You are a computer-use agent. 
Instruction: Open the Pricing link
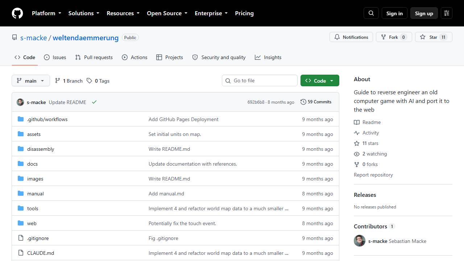(x=244, y=13)
